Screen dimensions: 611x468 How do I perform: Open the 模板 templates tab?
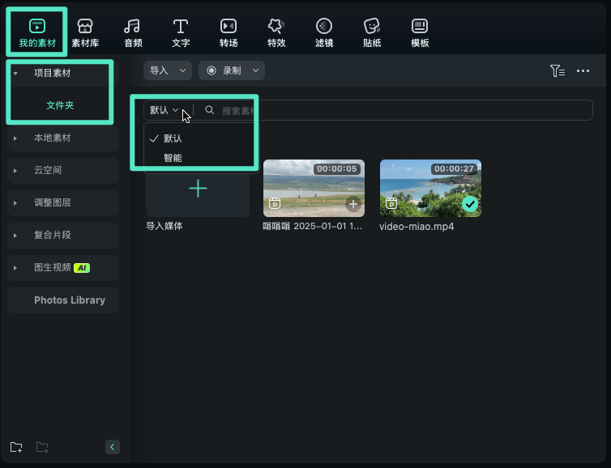(x=420, y=32)
